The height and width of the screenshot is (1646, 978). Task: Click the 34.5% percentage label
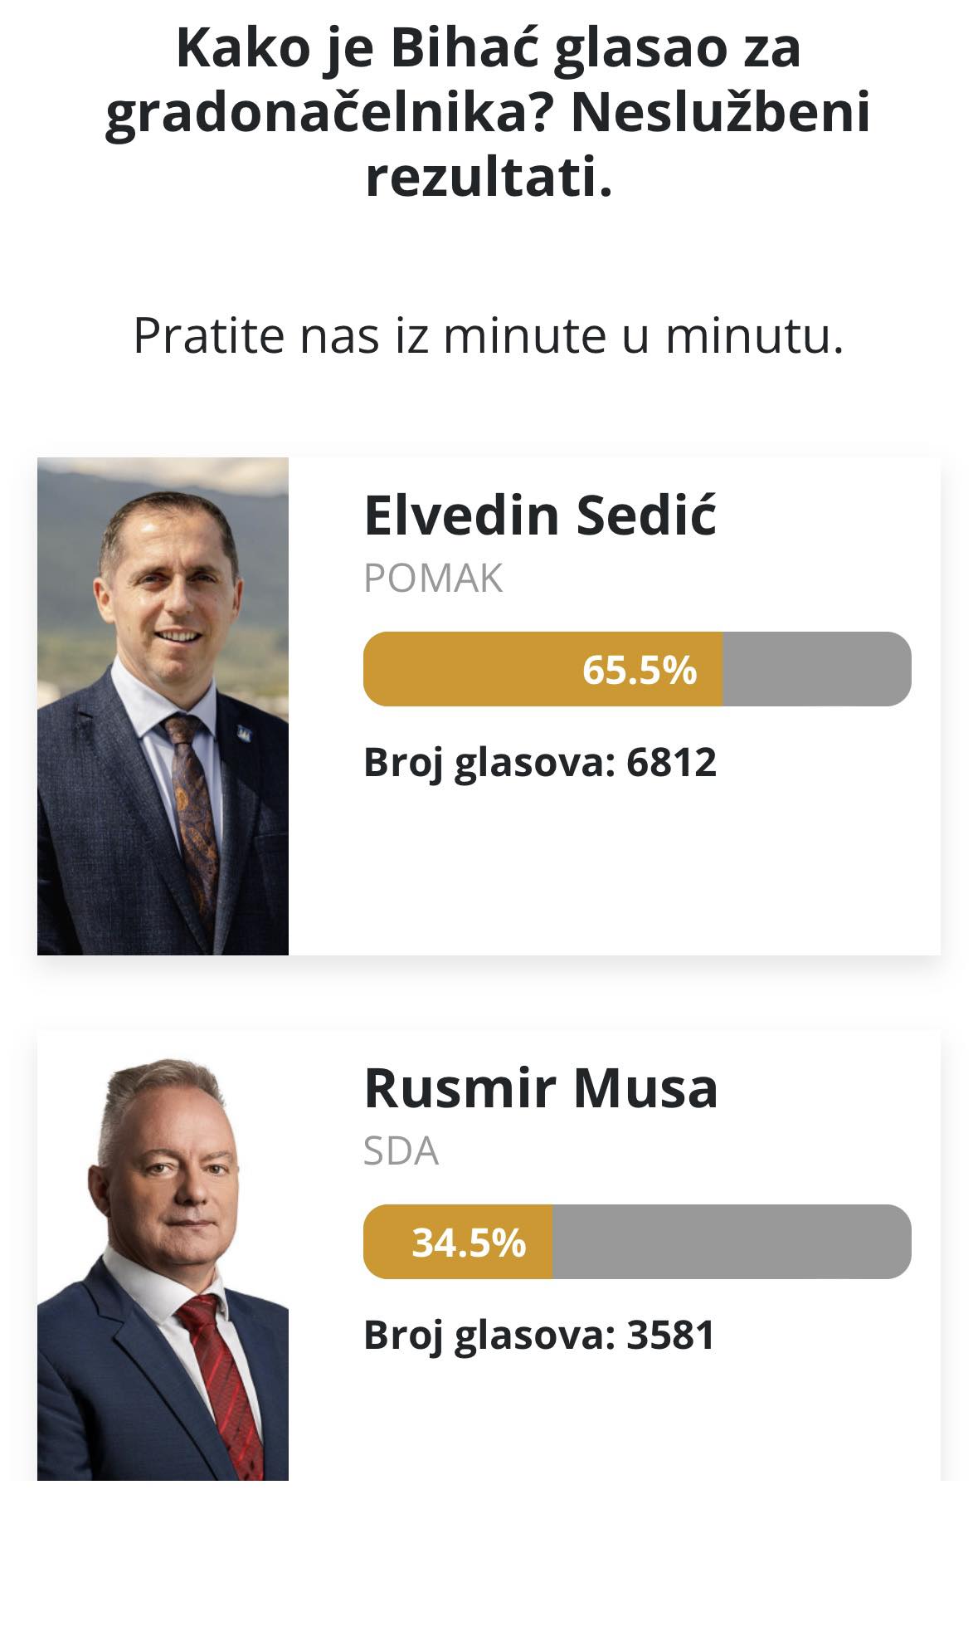[x=469, y=1243]
